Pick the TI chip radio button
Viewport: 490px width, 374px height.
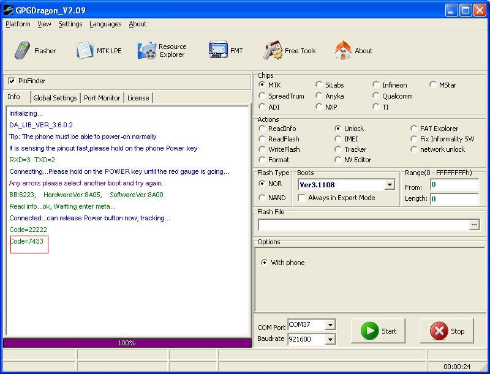click(x=375, y=107)
